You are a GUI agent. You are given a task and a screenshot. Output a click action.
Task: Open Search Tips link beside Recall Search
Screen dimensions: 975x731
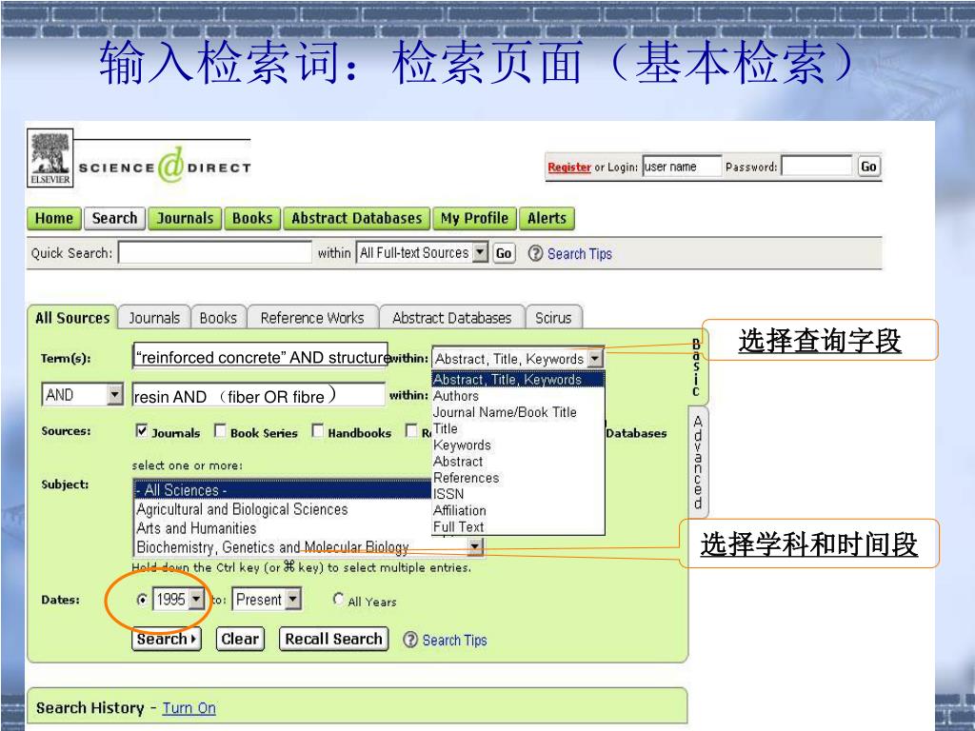tap(454, 640)
